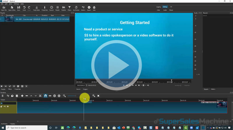The image size is (233, 130).
Task: Hide the V1 track using eye icon
Action: pos(8,107)
